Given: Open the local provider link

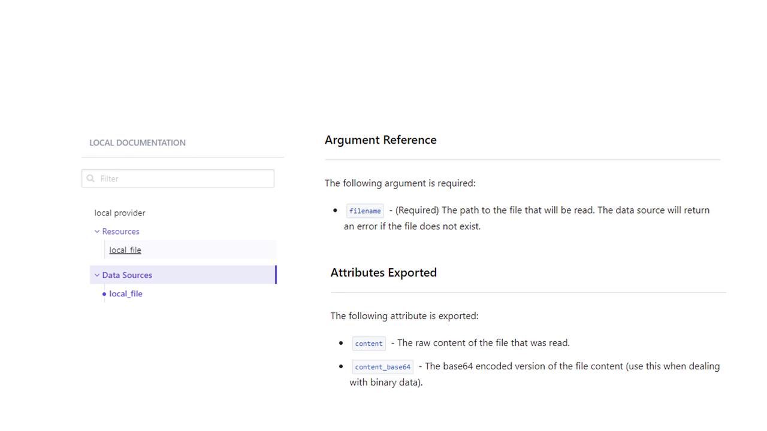Looking at the screenshot, I should (x=120, y=213).
